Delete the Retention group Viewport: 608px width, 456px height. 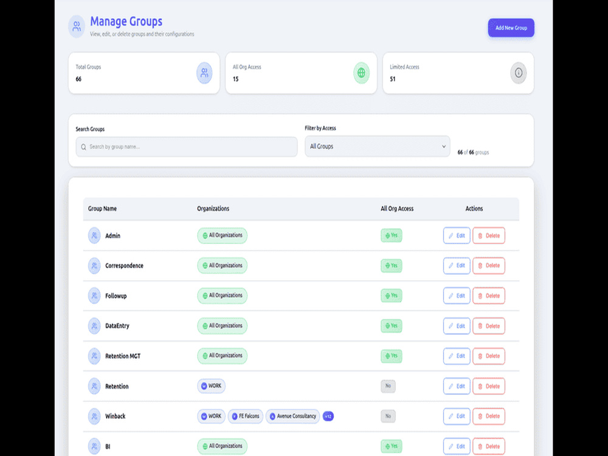489,386
